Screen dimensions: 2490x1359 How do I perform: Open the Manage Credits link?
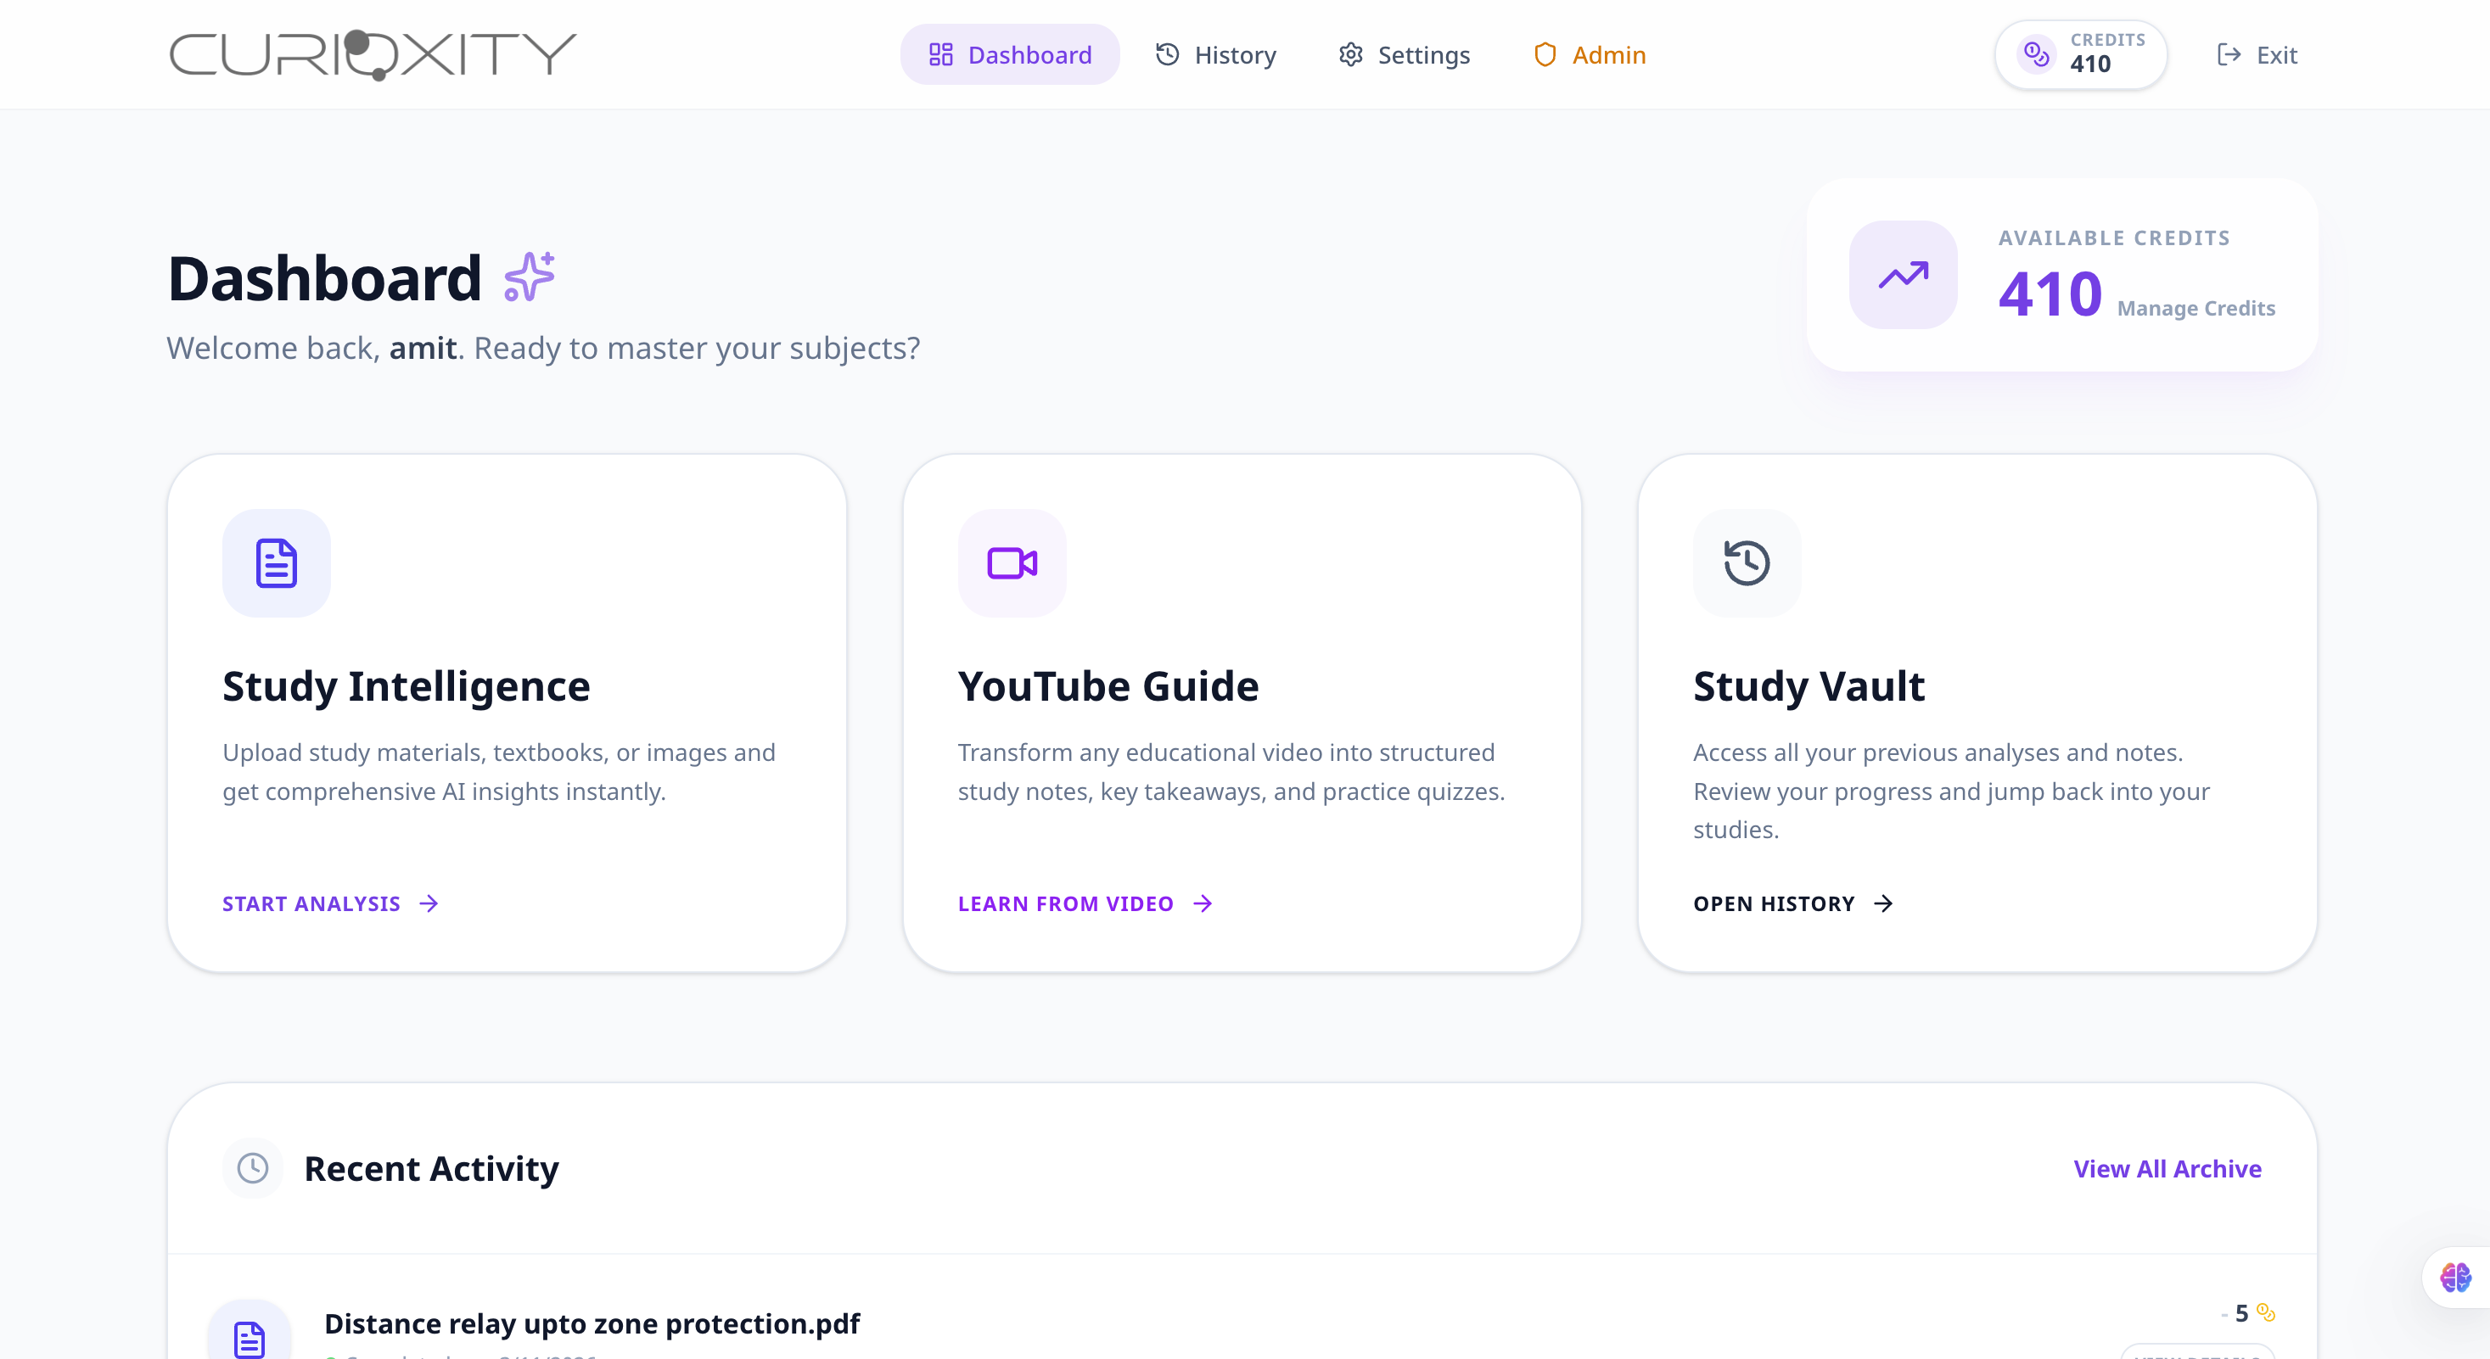(2196, 308)
